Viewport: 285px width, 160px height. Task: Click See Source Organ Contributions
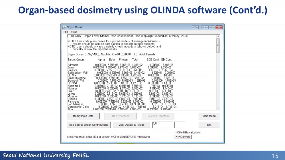point(89,125)
